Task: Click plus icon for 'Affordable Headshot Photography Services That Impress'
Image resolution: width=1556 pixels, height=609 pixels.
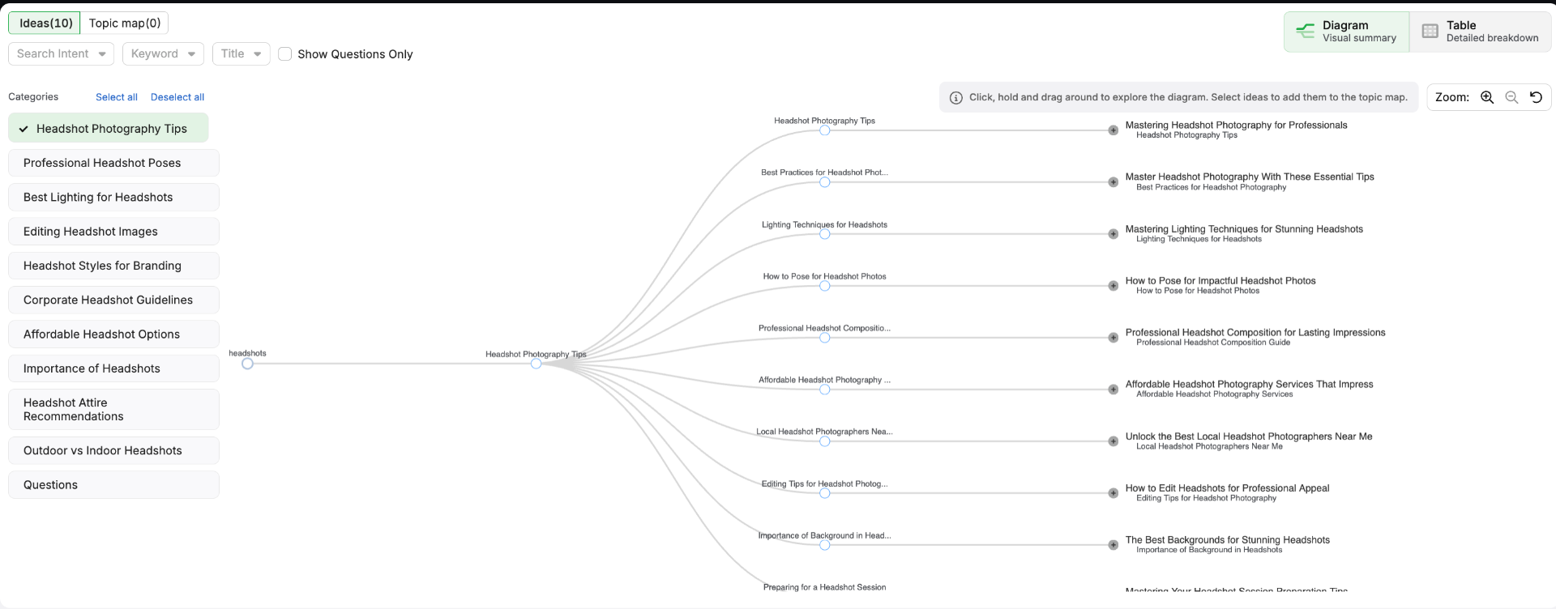Action: [1114, 390]
